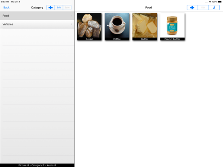Screen dimensions: 223x167
Task: Click dimmed Edit button in Food header
Action: click(x=203, y=8)
